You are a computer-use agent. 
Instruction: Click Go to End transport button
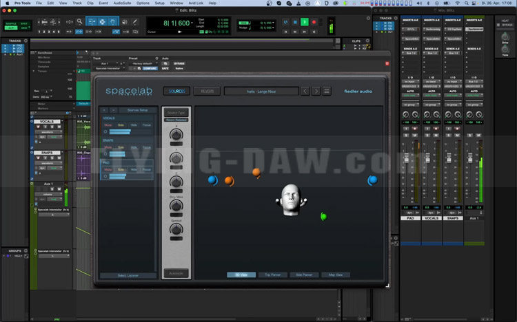(314, 32)
